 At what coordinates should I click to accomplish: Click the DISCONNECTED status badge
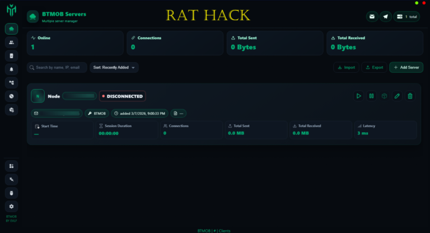pos(123,96)
